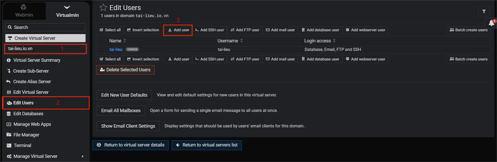
Task: Click bottom Select all button
Action: (x=110, y=59)
